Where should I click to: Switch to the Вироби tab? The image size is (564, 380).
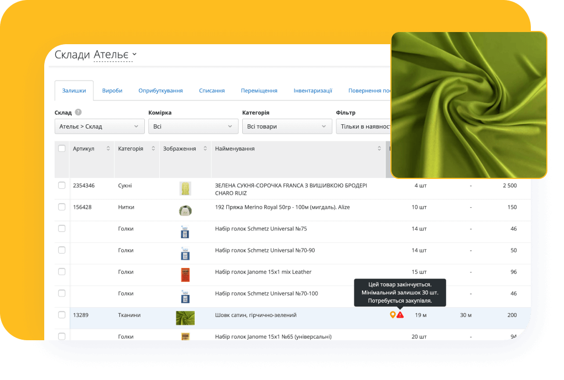112,91
